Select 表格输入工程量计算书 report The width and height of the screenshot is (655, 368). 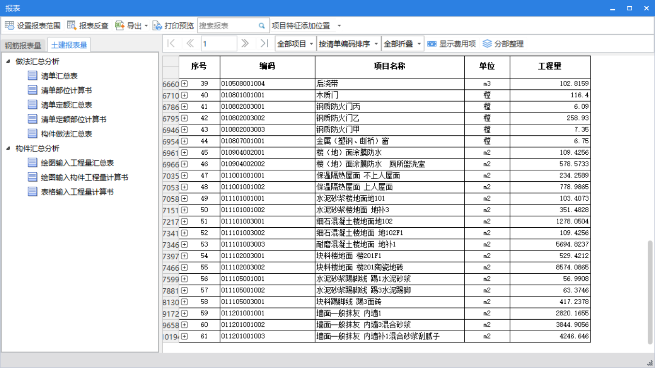coord(77,192)
